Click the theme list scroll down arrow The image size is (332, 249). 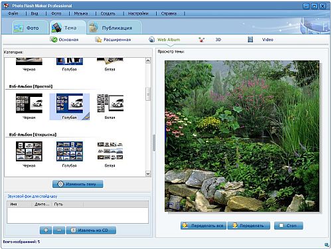pyautogui.click(x=148, y=174)
